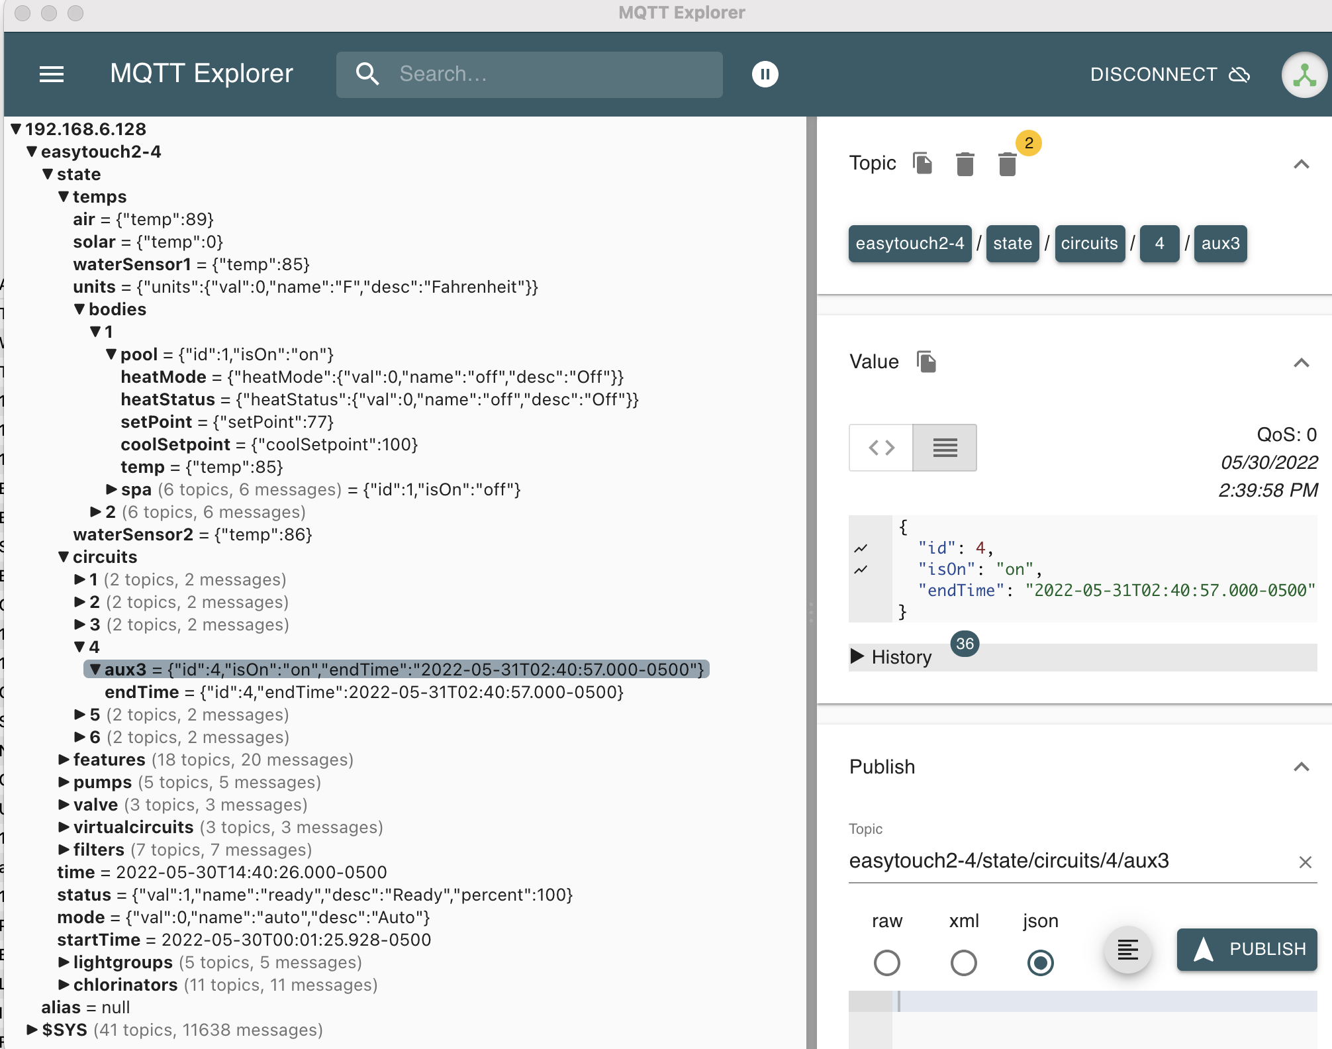This screenshot has width=1332, height=1049.
Task: Delete the retained topic with the first trash icon
Action: click(x=965, y=164)
